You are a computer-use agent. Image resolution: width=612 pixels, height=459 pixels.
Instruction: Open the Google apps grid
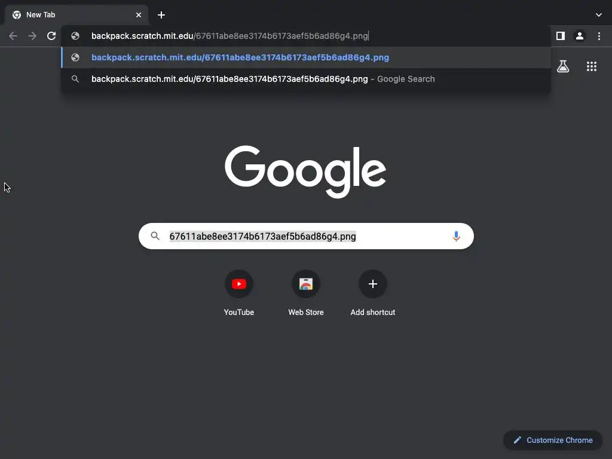pos(592,66)
